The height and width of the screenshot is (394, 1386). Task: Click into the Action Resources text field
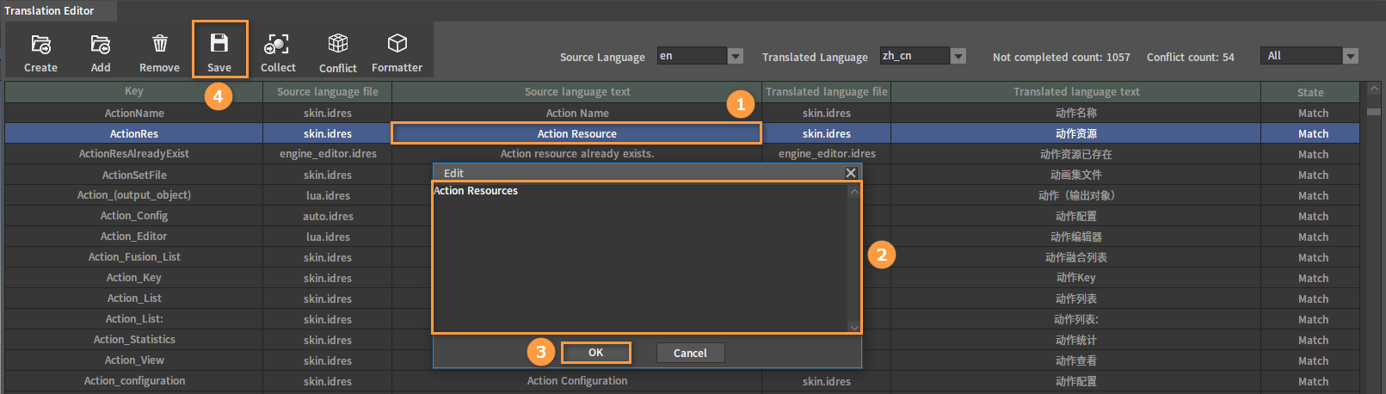(641, 257)
